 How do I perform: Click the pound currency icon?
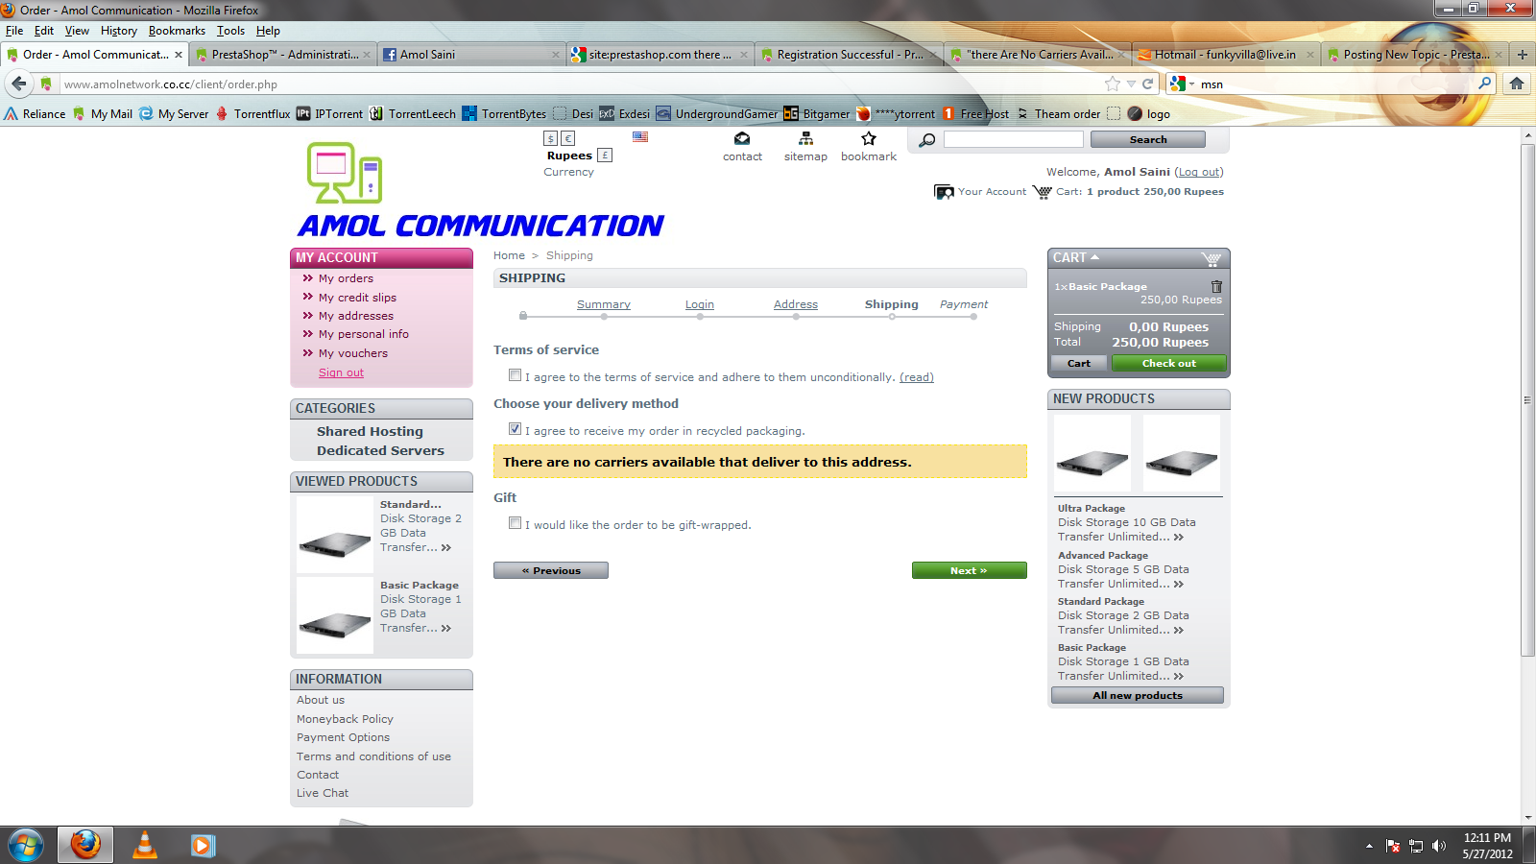coord(605,155)
